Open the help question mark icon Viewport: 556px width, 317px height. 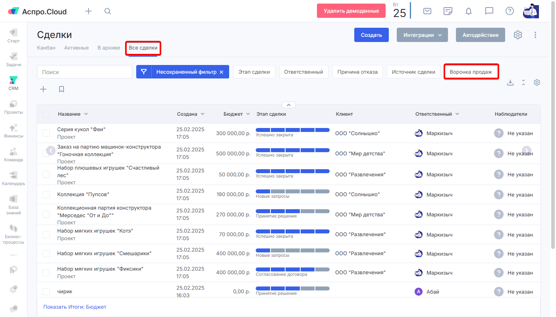point(510,11)
